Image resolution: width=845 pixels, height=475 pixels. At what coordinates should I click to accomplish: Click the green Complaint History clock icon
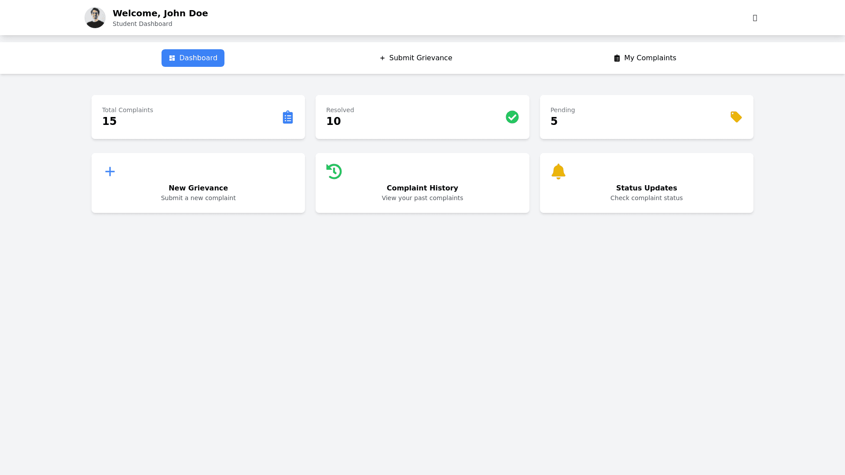tap(334, 172)
